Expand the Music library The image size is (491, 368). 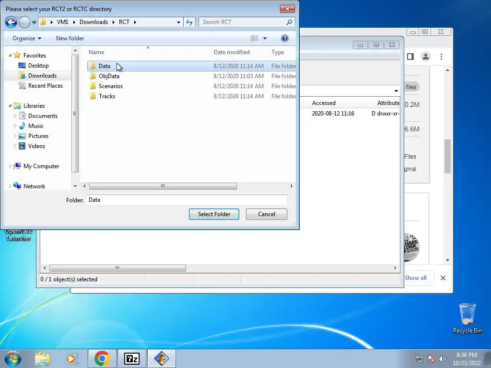[15, 126]
